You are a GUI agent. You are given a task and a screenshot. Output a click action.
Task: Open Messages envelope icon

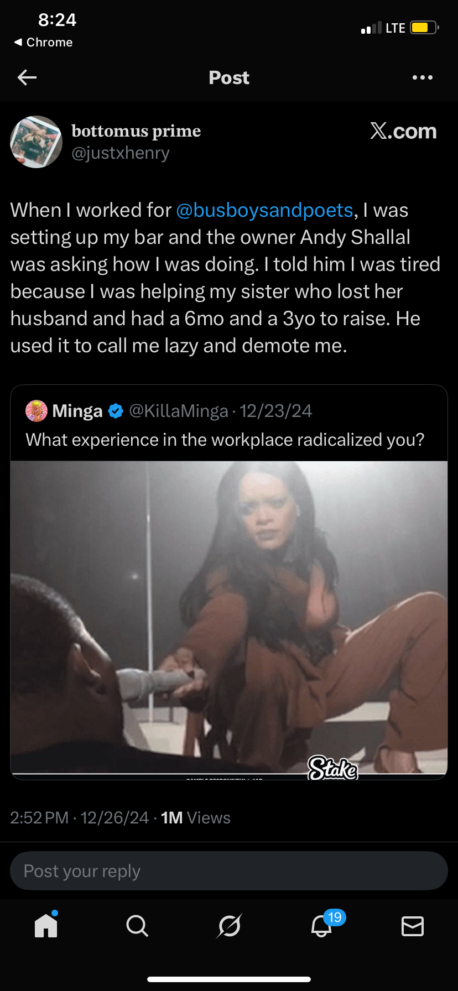(413, 926)
